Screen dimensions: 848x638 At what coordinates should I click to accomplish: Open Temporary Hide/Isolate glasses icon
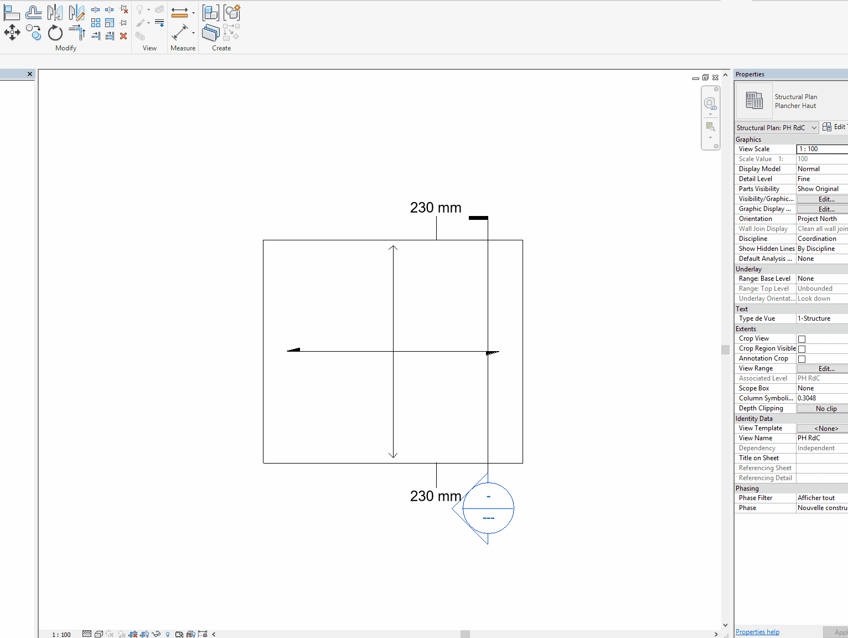156,634
